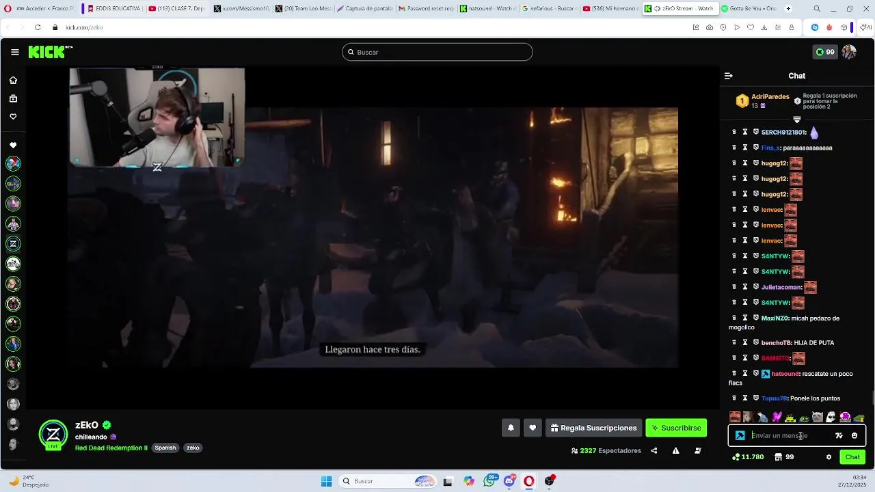The image size is (875, 492).
Task: Delete SERCH9121801's chat message
Action: tap(734, 132)
